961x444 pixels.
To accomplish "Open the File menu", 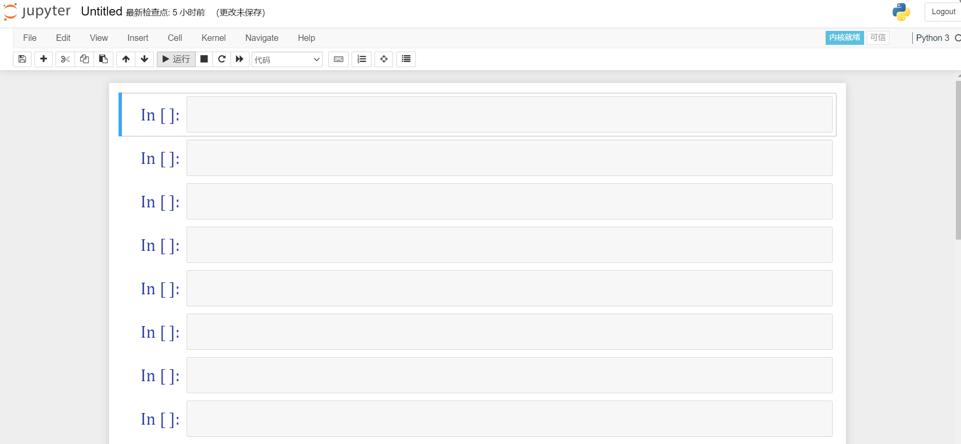I will 30,38.
